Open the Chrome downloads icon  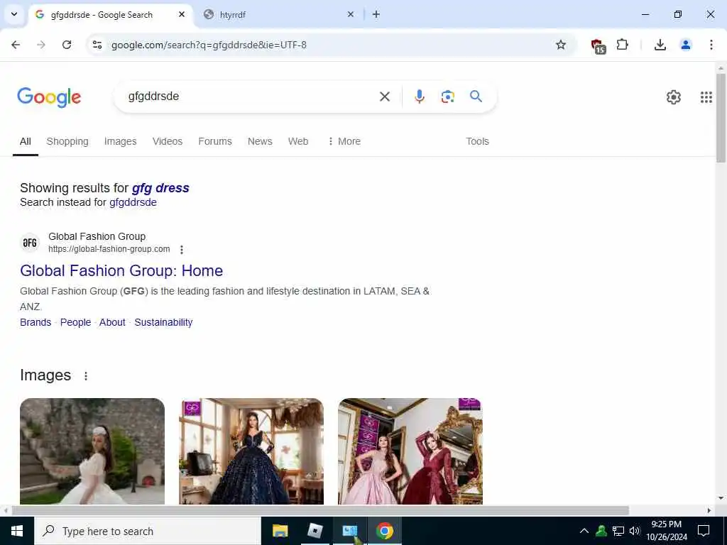(660, 45)
